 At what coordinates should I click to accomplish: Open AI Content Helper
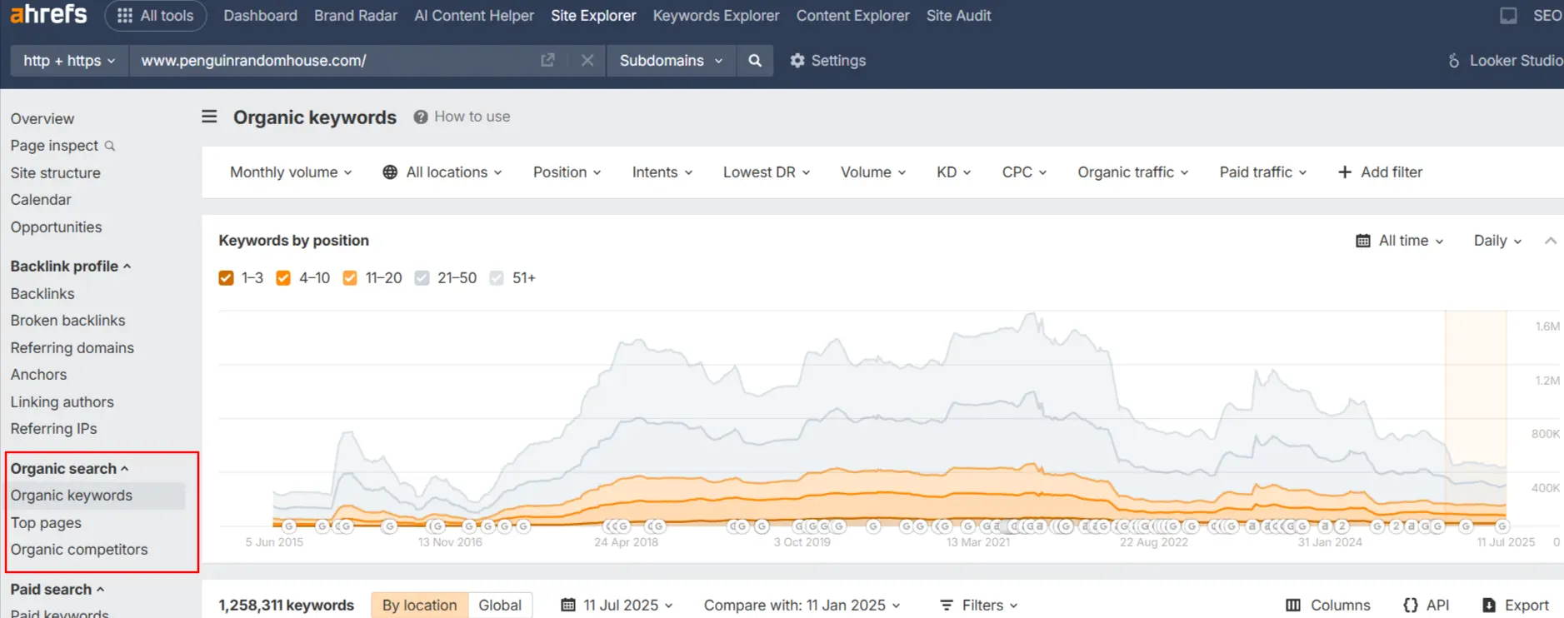click(474, 16)
